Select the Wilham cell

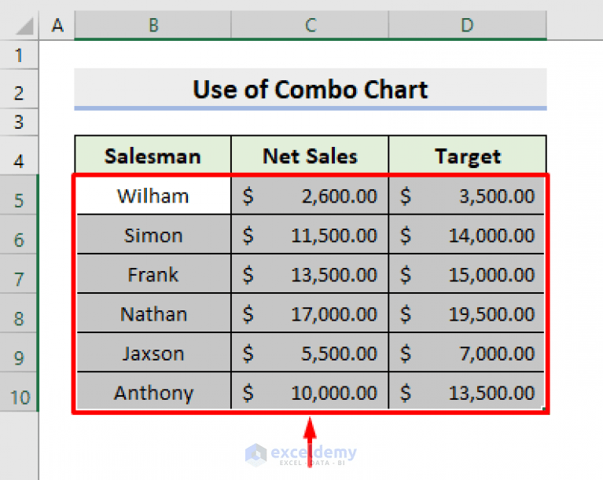click(x=153, y=196)
